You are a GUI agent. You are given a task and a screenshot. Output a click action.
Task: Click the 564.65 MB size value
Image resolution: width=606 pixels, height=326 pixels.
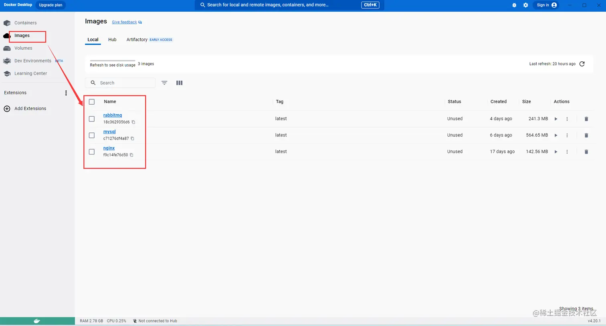click(x=537, y=135)
